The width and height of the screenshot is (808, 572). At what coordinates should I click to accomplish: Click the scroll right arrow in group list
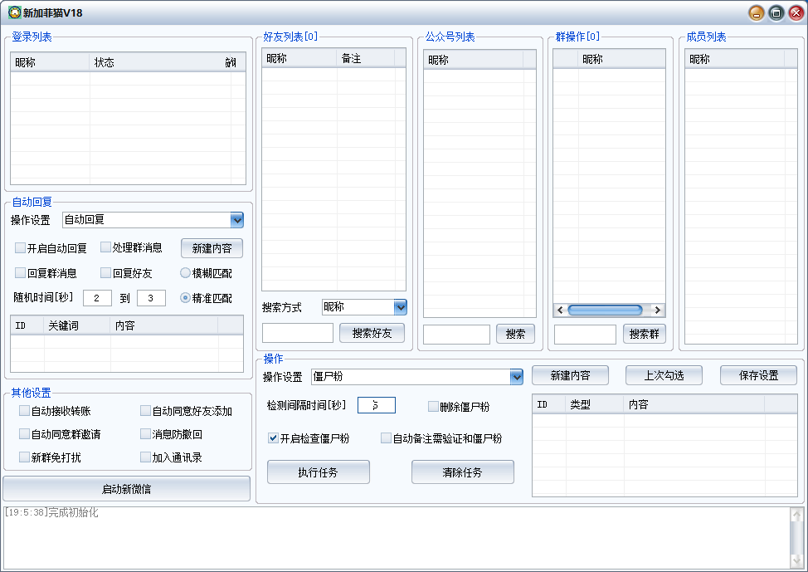tap(657, 310)
